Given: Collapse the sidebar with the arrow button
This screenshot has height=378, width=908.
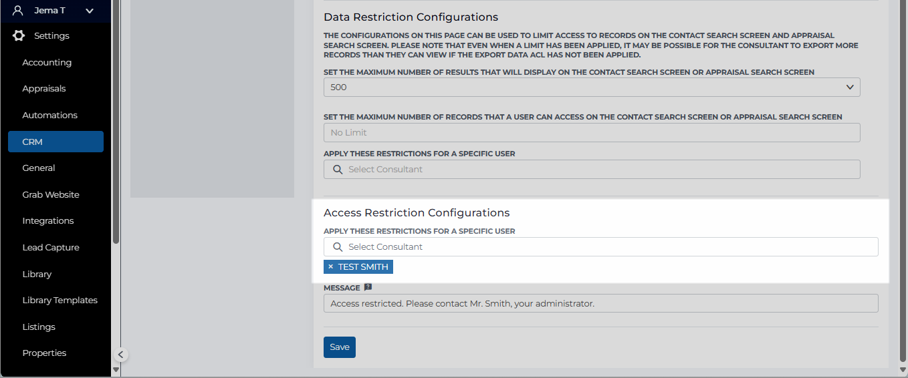Looking at the screenshot, I should pos(120,355).
